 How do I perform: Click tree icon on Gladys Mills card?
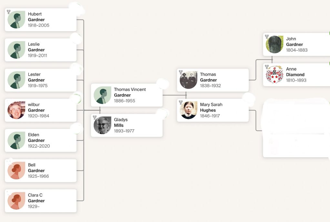click(x=95, y=118)
